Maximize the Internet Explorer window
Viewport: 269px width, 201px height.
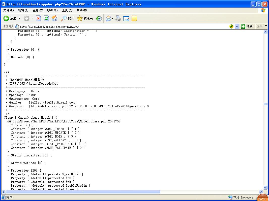pyautogui.click(x=259, y=4)
